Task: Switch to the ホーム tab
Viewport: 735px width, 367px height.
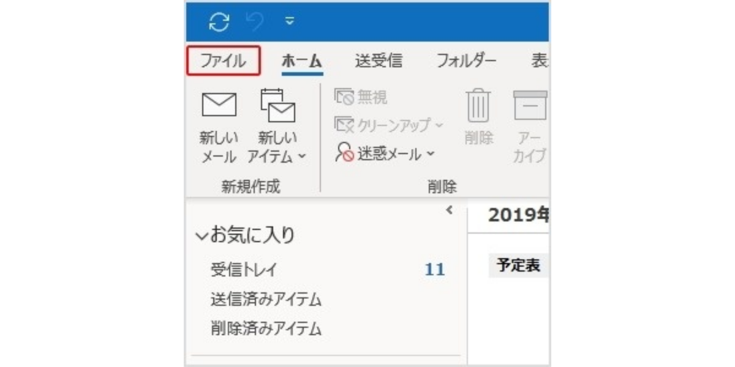Action: click(x=302, y=61)
